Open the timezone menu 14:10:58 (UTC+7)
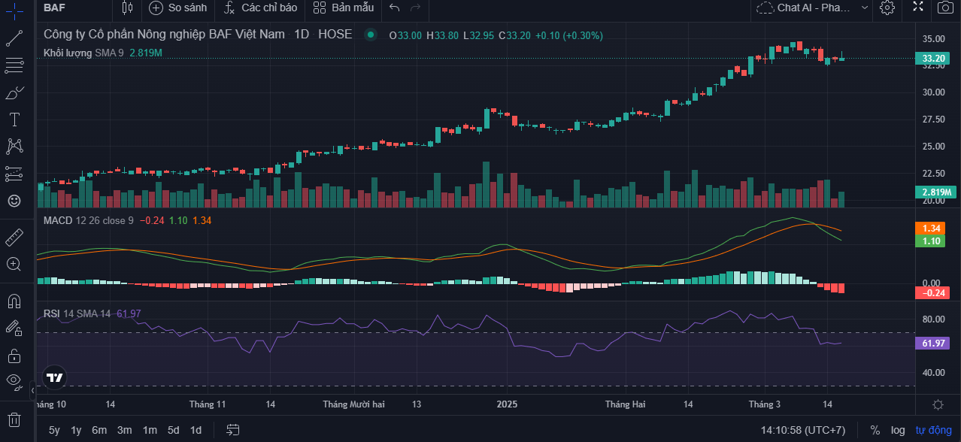Viewport: 961px width, 442px height. point(803,430)
